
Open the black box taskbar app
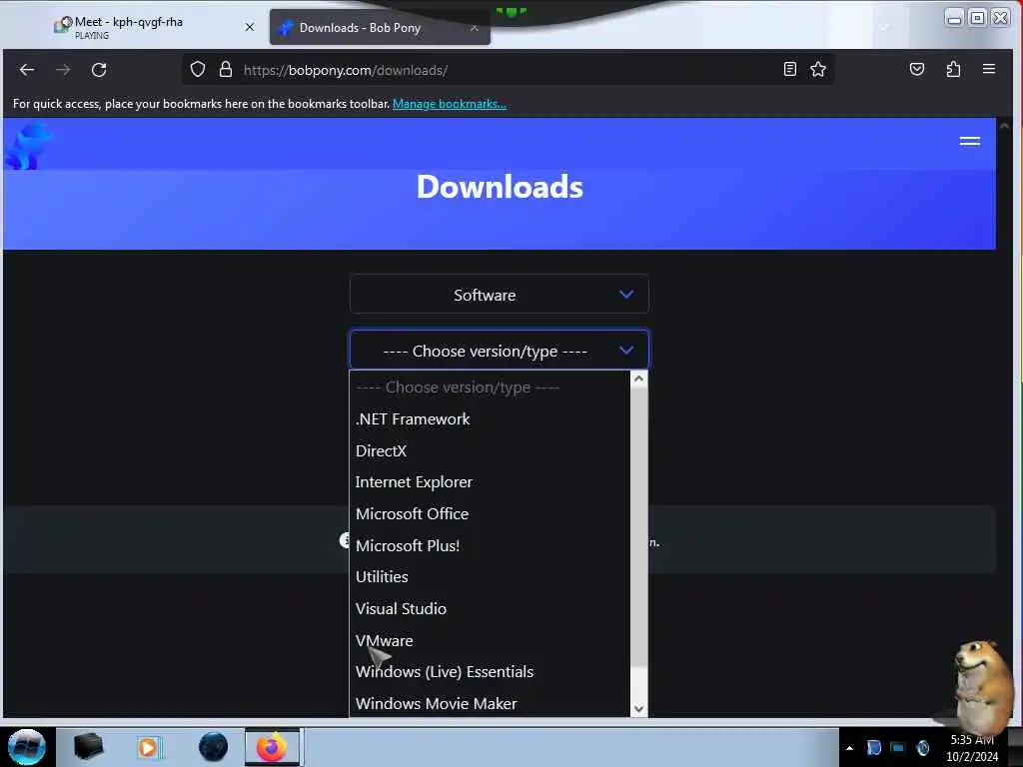point(89,747)
